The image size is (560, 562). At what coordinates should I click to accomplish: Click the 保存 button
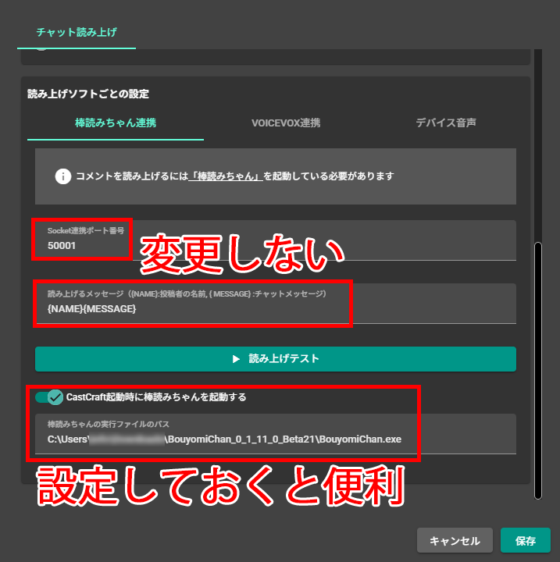tap(525, 540)
